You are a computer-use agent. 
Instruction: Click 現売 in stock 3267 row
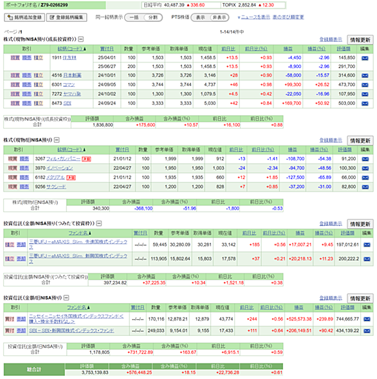point(24,159)
